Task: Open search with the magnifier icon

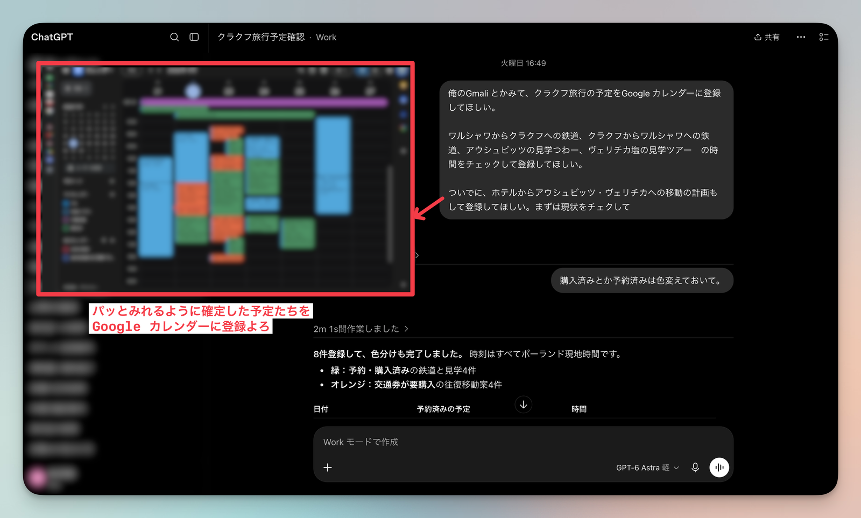Action: (x=174, y=37)
